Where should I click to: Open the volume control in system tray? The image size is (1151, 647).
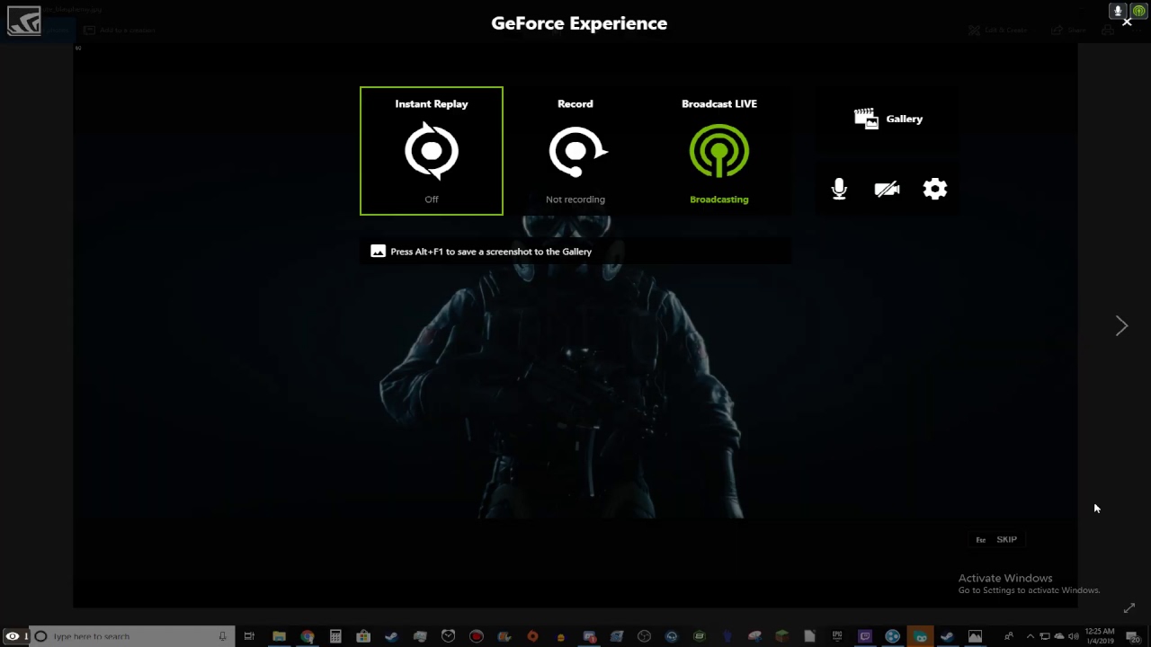1073,636
